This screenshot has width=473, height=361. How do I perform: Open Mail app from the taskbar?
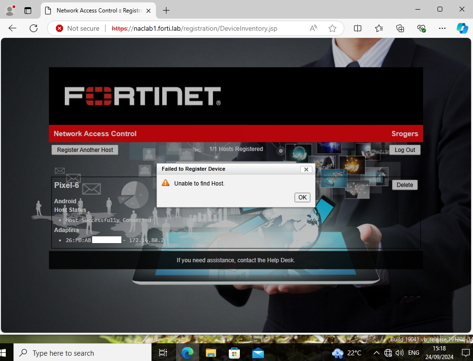click(x=258, y=352)
